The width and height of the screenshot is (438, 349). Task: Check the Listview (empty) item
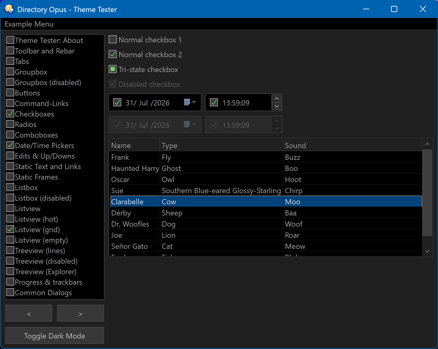[10, 240]
